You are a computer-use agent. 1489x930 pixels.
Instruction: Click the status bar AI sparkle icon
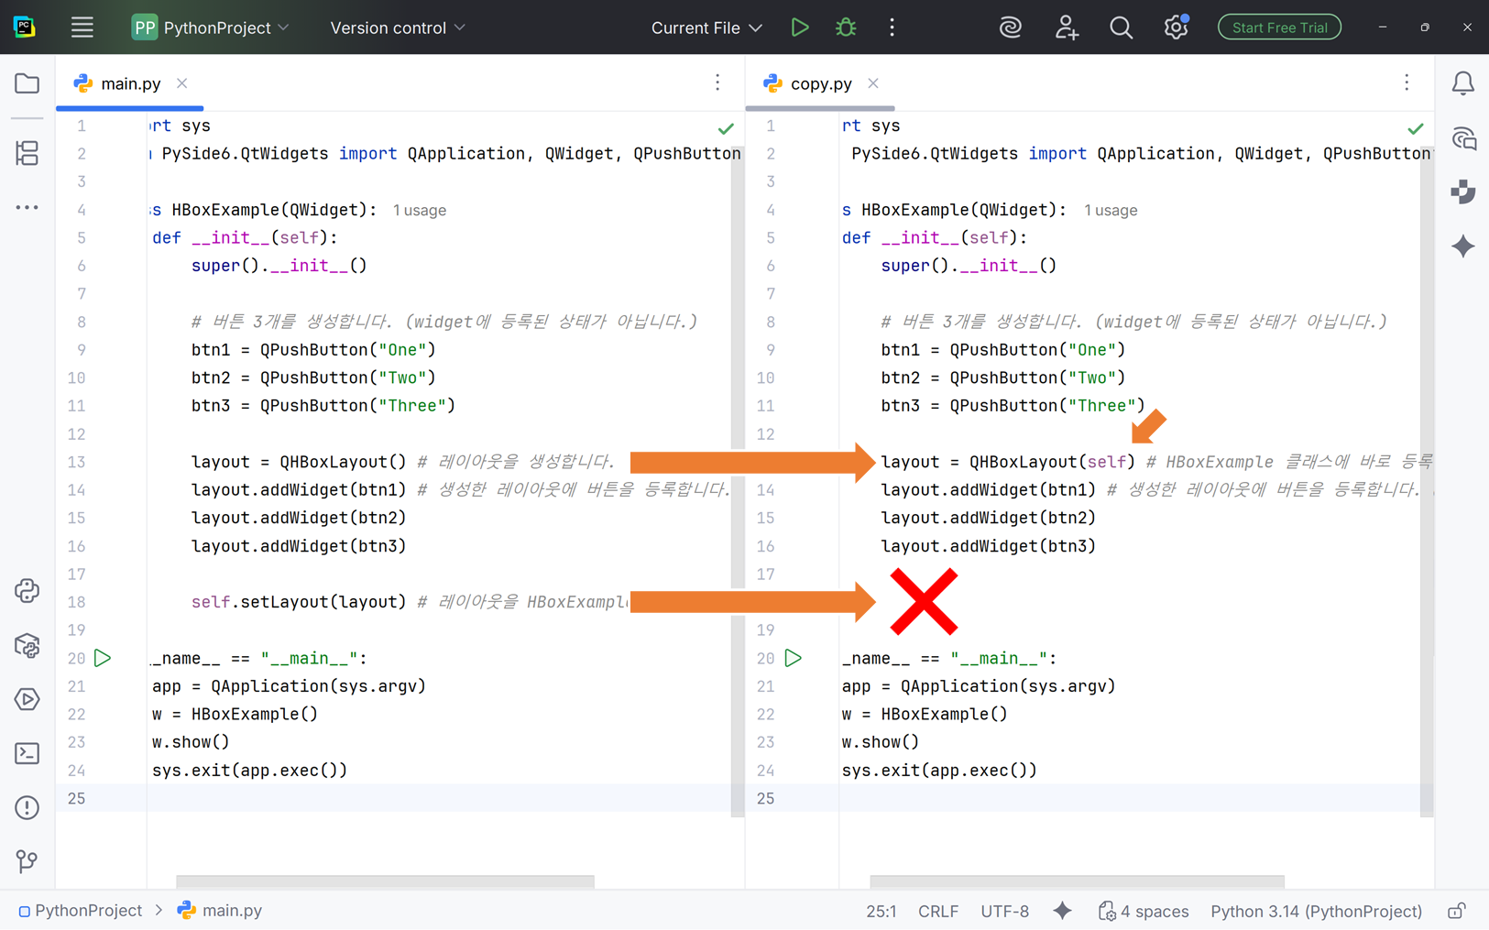(1063, 911)
